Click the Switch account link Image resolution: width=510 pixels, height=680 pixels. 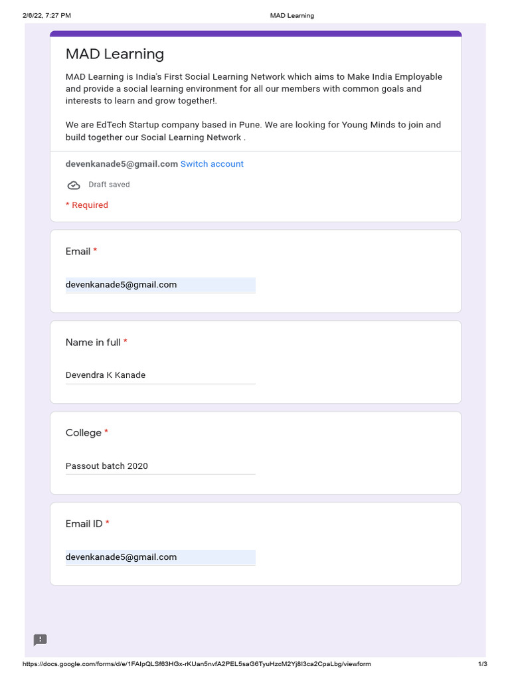tap(212, 164)
